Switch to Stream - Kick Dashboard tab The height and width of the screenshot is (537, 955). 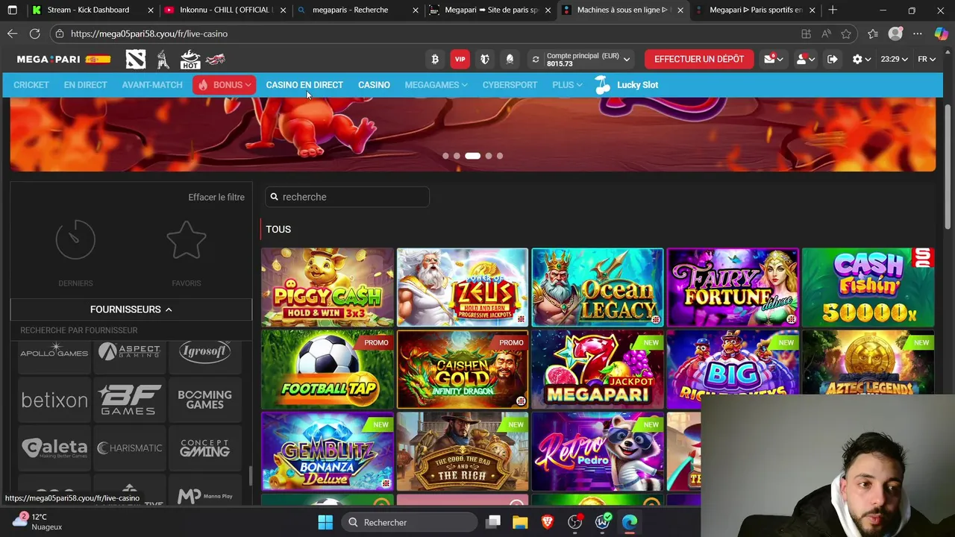[x=90, y=10]
